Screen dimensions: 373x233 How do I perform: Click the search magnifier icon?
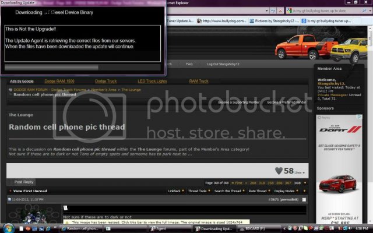coord(364,10)
